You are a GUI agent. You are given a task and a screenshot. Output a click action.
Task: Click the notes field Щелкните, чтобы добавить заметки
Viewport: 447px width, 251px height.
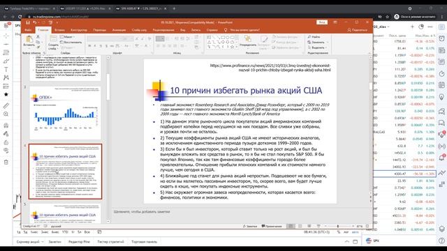pyautogui.click(x=142, y=212)
